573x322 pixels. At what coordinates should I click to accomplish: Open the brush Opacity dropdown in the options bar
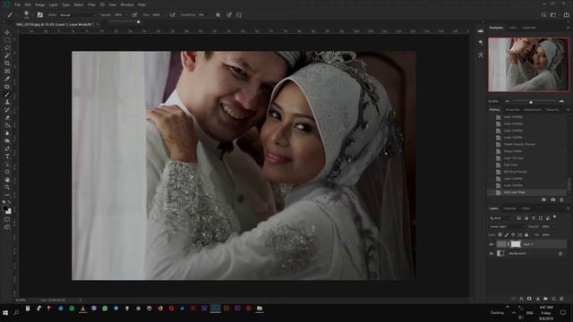[126, 15]
